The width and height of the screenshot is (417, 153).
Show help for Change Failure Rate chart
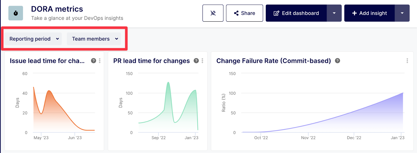pyautogui.click(x=338, y=61)
